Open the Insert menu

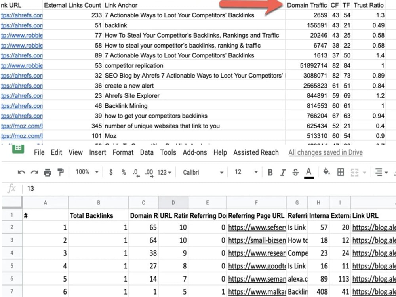97,152
